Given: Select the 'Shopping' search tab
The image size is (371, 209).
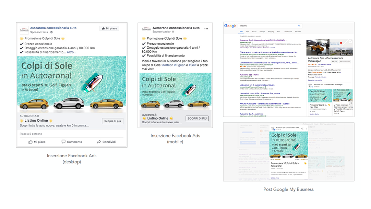Looking at the screenshot, I should coord(271,32).
